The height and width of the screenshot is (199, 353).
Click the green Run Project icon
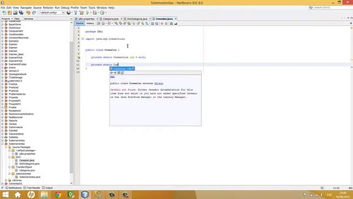88,13
